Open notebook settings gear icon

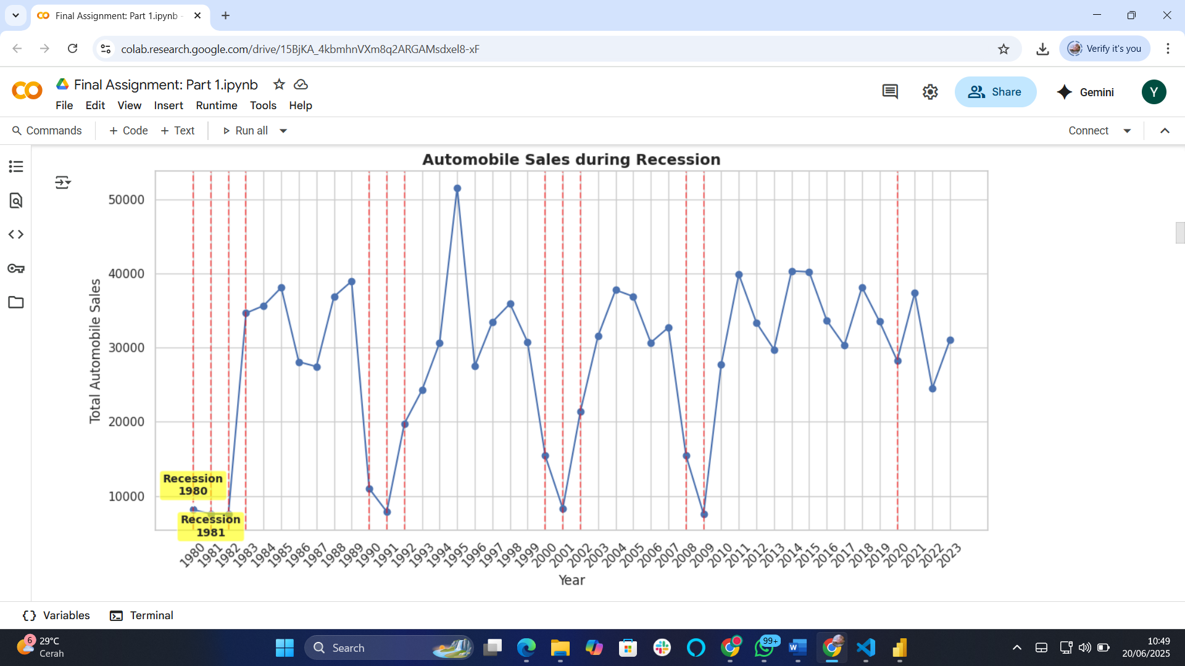coord(930,91)
